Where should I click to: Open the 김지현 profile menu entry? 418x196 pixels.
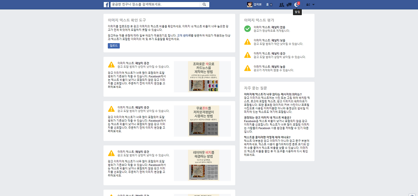pyautogui.click(x=257, y=4)
